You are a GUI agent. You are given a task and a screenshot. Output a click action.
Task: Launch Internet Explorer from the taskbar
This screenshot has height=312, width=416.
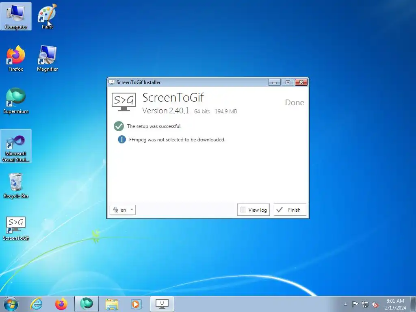pos(36,304)
